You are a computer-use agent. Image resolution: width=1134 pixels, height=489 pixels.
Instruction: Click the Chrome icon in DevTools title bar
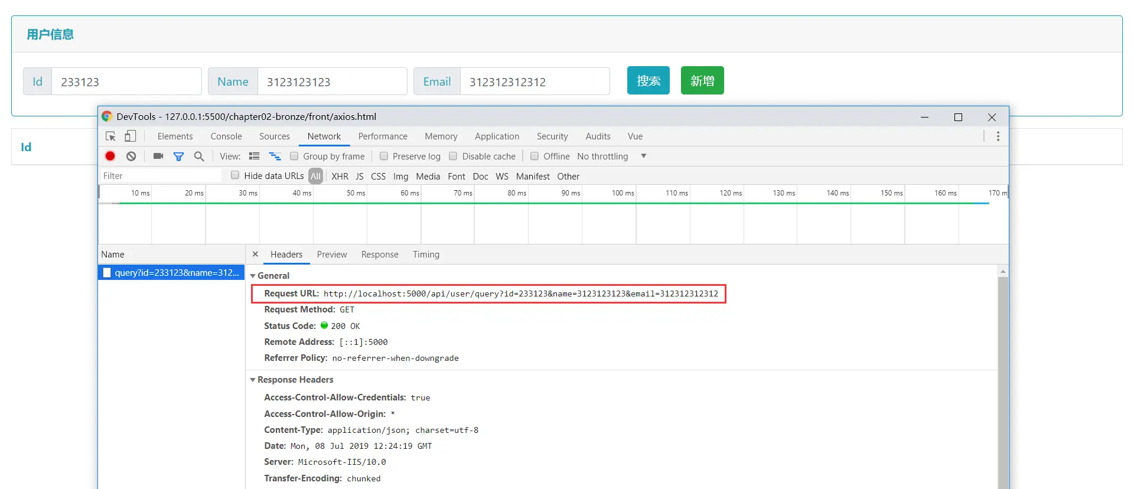[107, 116]
